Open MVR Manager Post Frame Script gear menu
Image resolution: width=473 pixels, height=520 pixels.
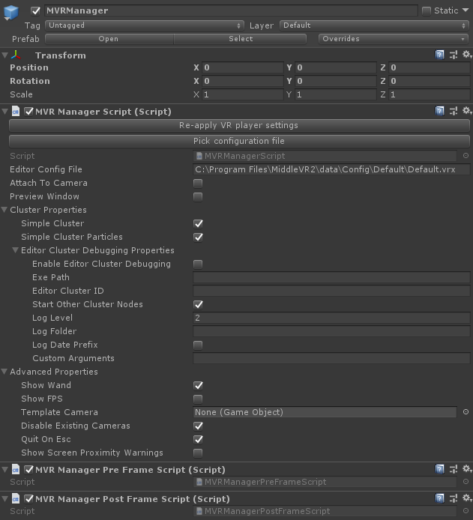[x=467, y=498]
